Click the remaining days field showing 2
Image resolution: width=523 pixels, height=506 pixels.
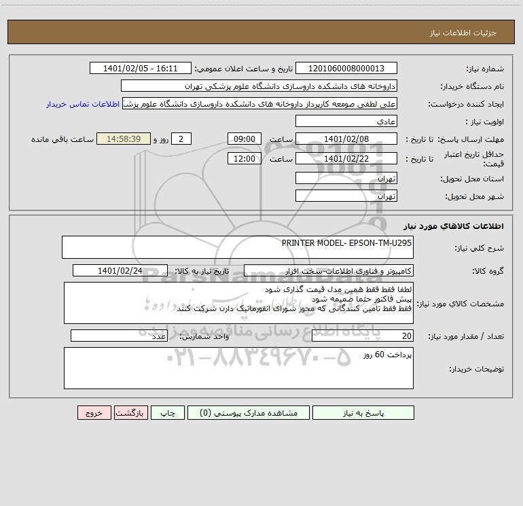point(181,139)
